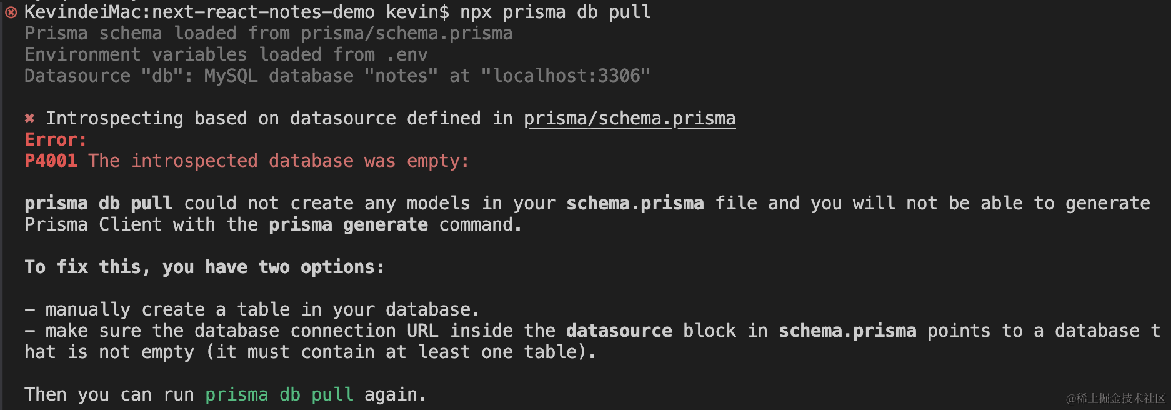Screen dimensions: 1171x410
Task: Click the typed "npx prisma db pull" command
Action: click(556, 12)
